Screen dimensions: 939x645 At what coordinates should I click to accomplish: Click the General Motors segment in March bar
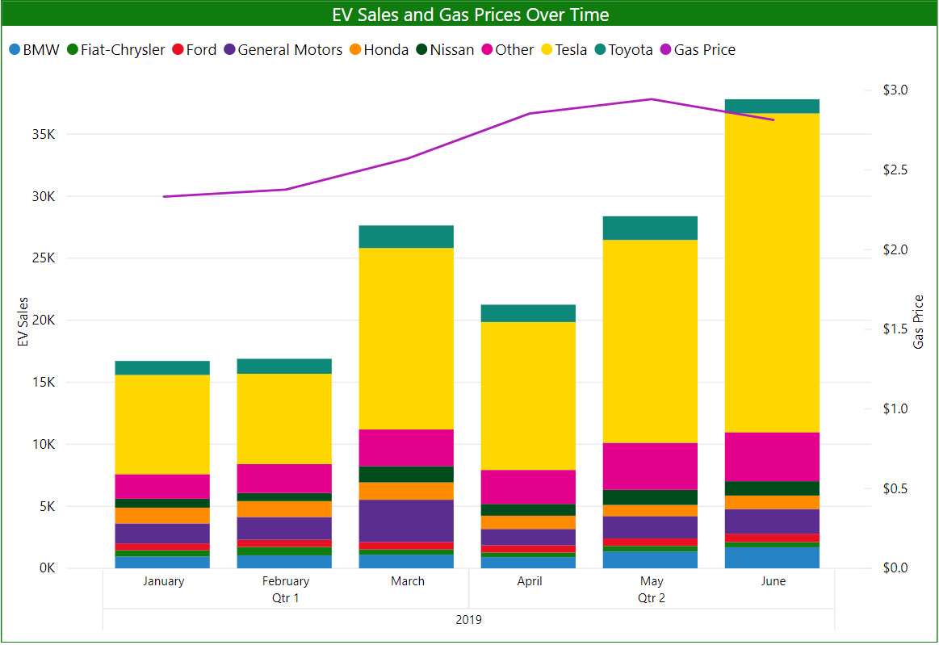point(407,521)
